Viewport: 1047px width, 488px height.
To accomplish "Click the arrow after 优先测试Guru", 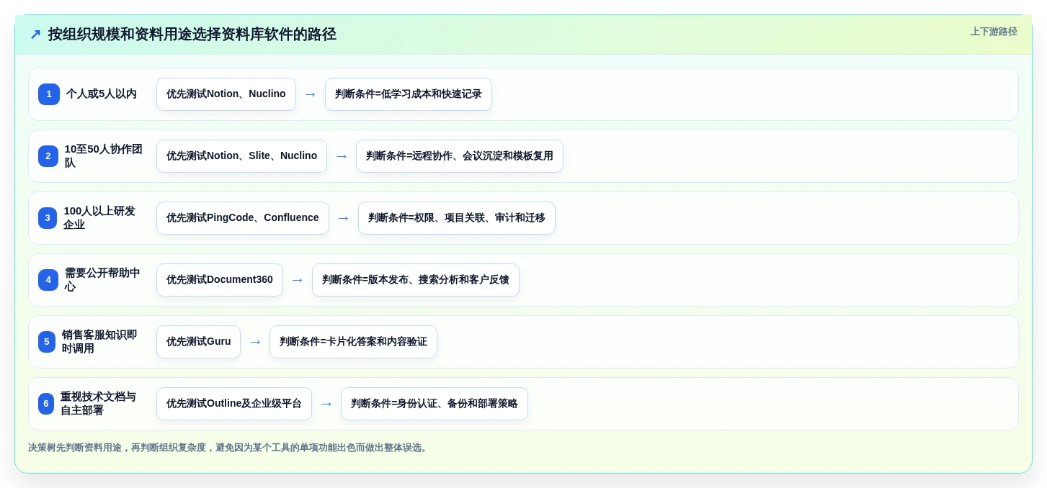I will [x=255, y=342].
